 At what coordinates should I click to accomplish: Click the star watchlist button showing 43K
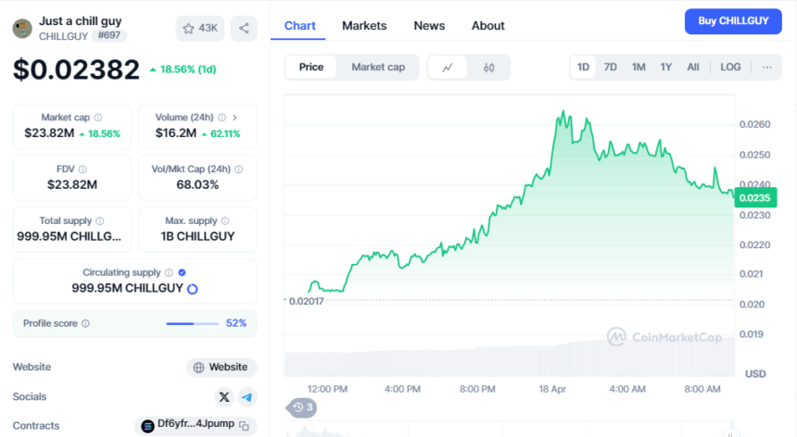[x=200, y=29]
